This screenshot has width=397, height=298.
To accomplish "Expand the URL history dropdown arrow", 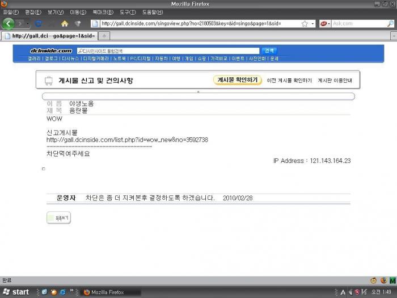I will tap(313, 24).
